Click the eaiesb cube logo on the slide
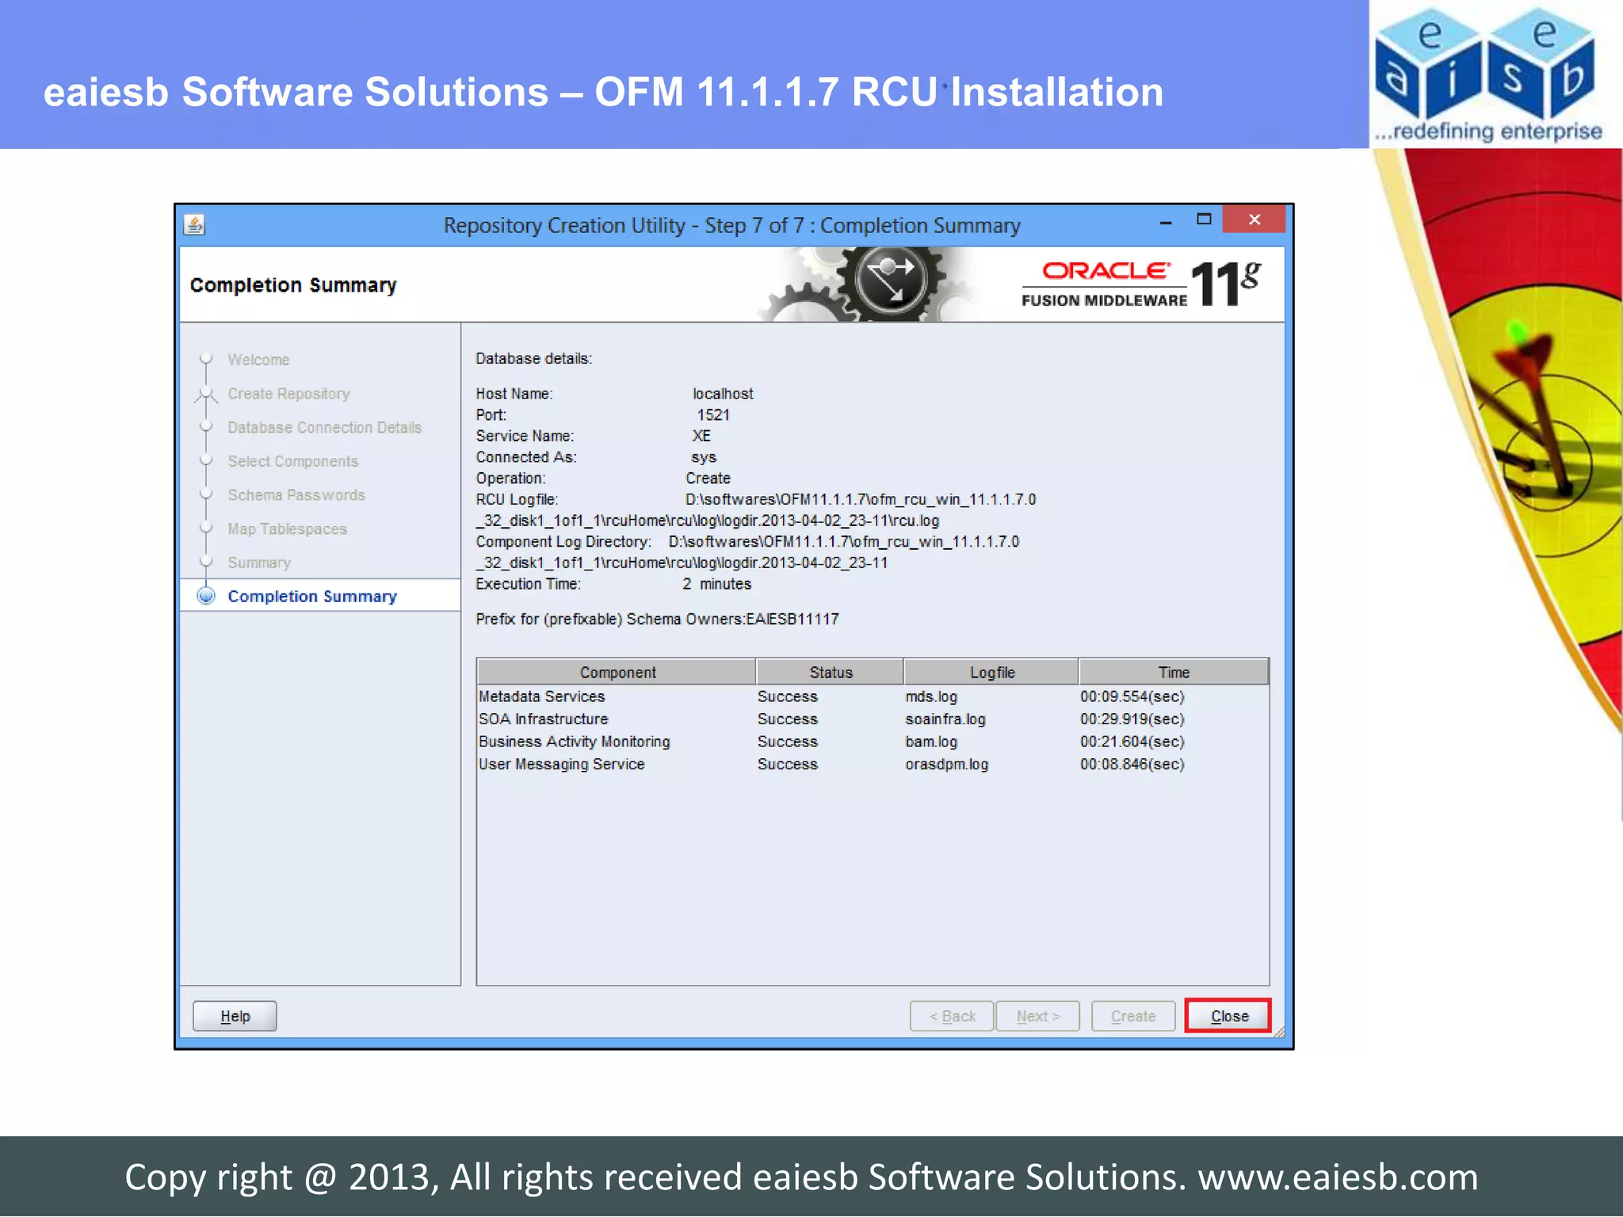1623x1217 pixels. click(x=1487, y=74)
